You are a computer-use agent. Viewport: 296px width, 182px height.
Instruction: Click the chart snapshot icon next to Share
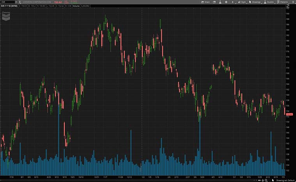click(214, 2)
